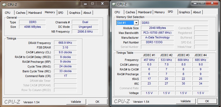Open Mainboard tab in right CPU-Z window

coord(145,12)
